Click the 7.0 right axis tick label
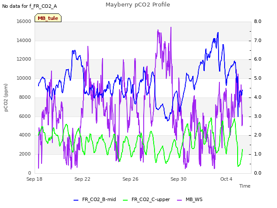 tap(258, 40)
